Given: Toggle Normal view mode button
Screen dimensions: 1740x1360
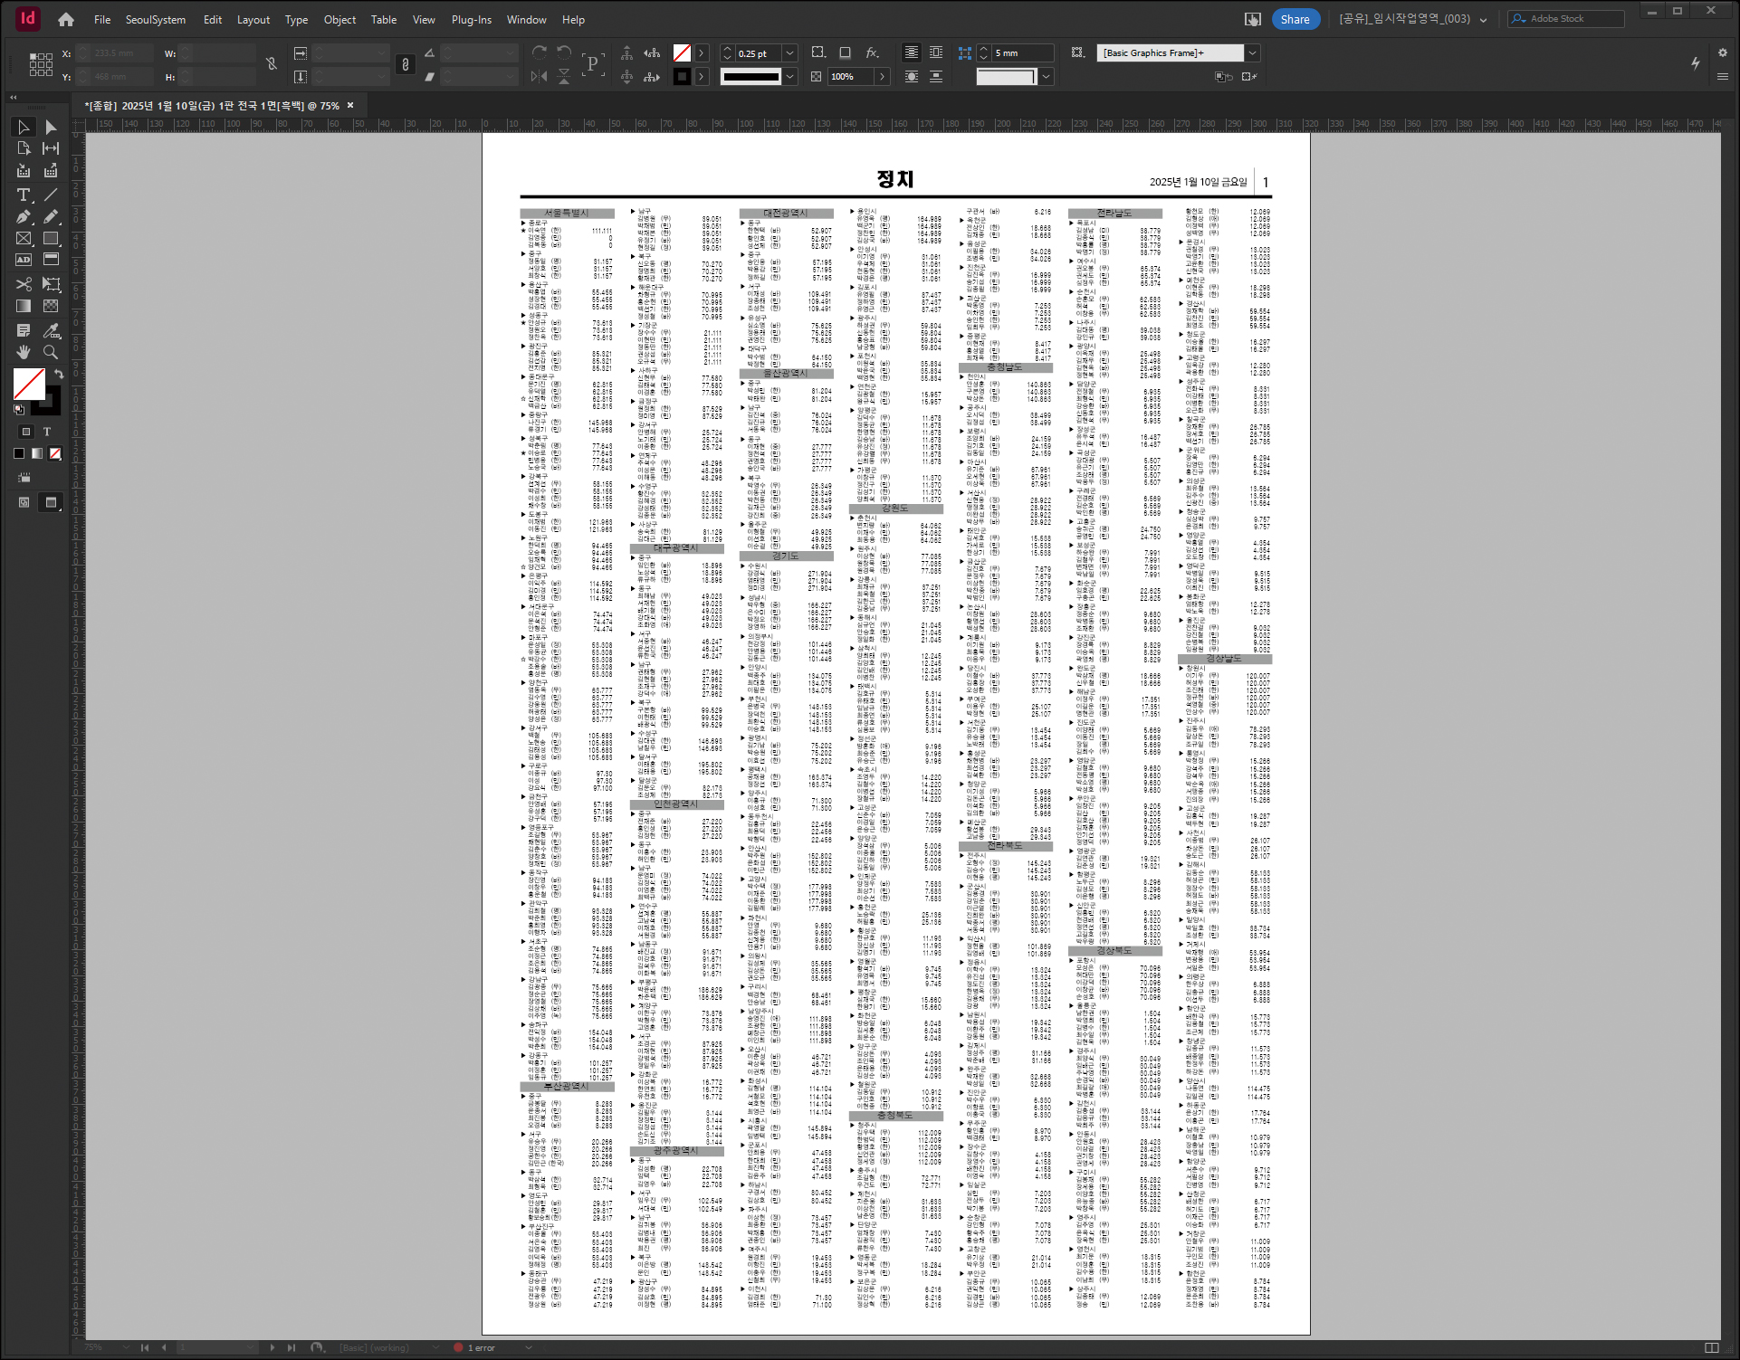Looking at the screenshot, I should [x=24, y=502].
